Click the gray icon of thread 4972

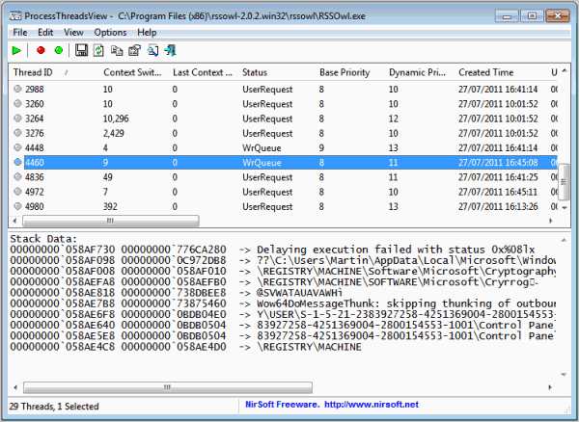tap(17, 192)
